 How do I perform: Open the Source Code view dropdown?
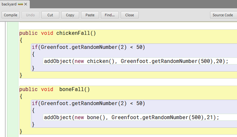tap(224, 15)
